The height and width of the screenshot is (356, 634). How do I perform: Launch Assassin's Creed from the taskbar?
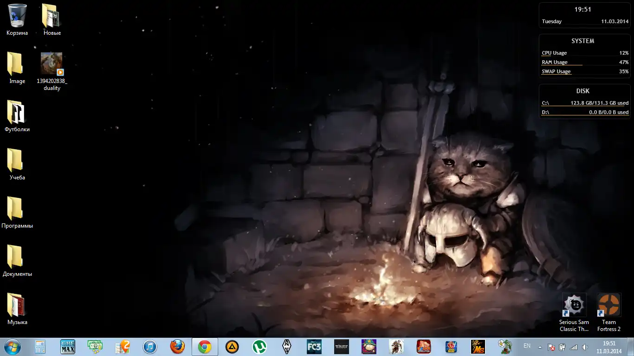(x=396, y=347)
